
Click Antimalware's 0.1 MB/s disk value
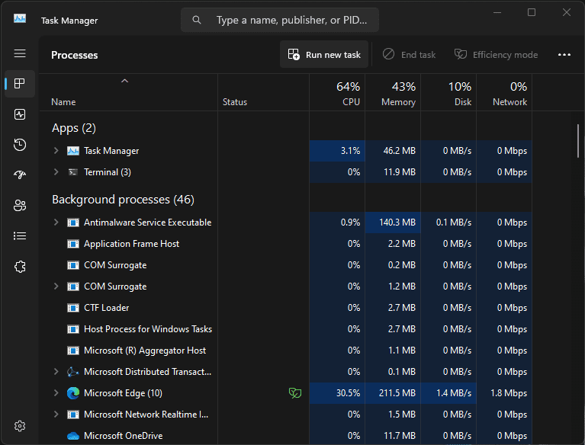(x=454, y=222)
